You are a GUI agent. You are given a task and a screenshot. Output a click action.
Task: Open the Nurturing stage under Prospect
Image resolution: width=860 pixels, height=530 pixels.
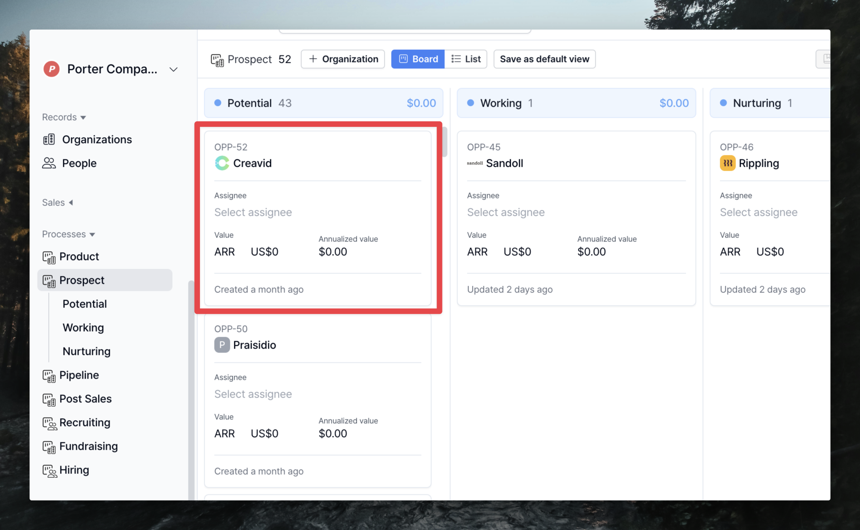86,351
